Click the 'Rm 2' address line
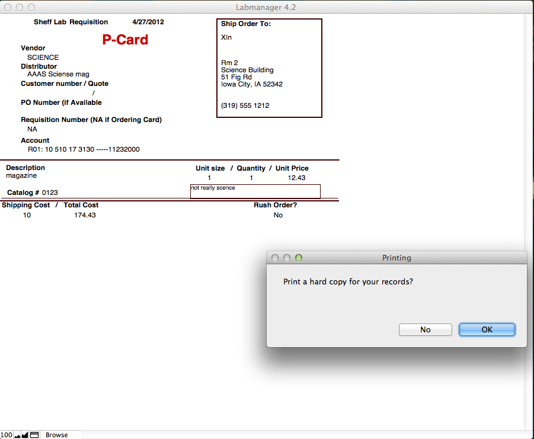 [x=229, y=63]
